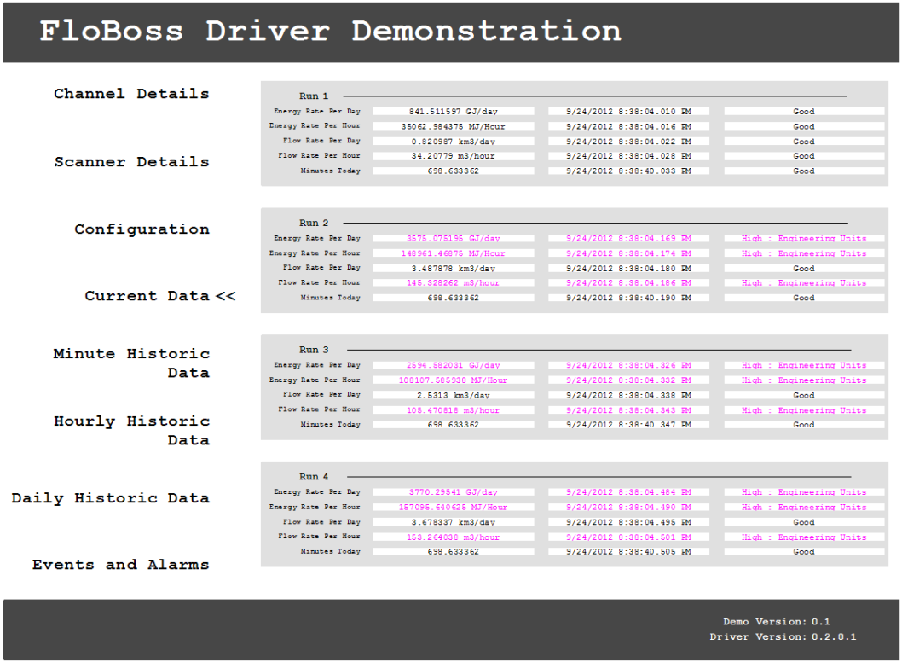902x662 pixels.
Task: Click Run 1 Flow Rate Per Hour label
Action: [x=319, y=155]
